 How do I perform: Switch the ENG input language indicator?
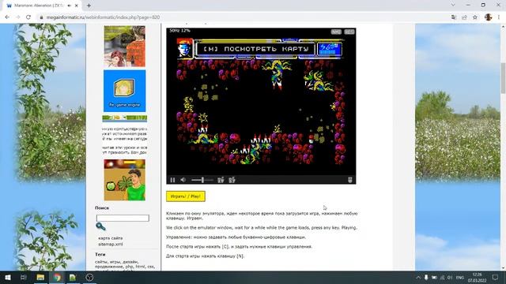(x=460, y=278)
